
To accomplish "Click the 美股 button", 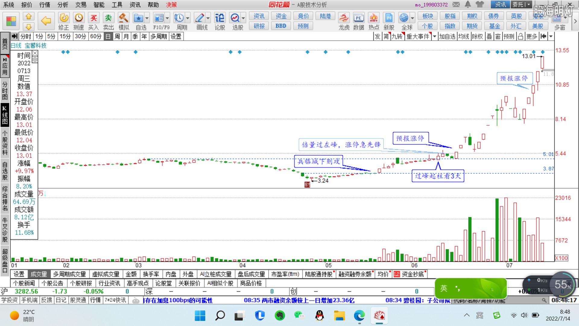I will [x=538, y=26].
